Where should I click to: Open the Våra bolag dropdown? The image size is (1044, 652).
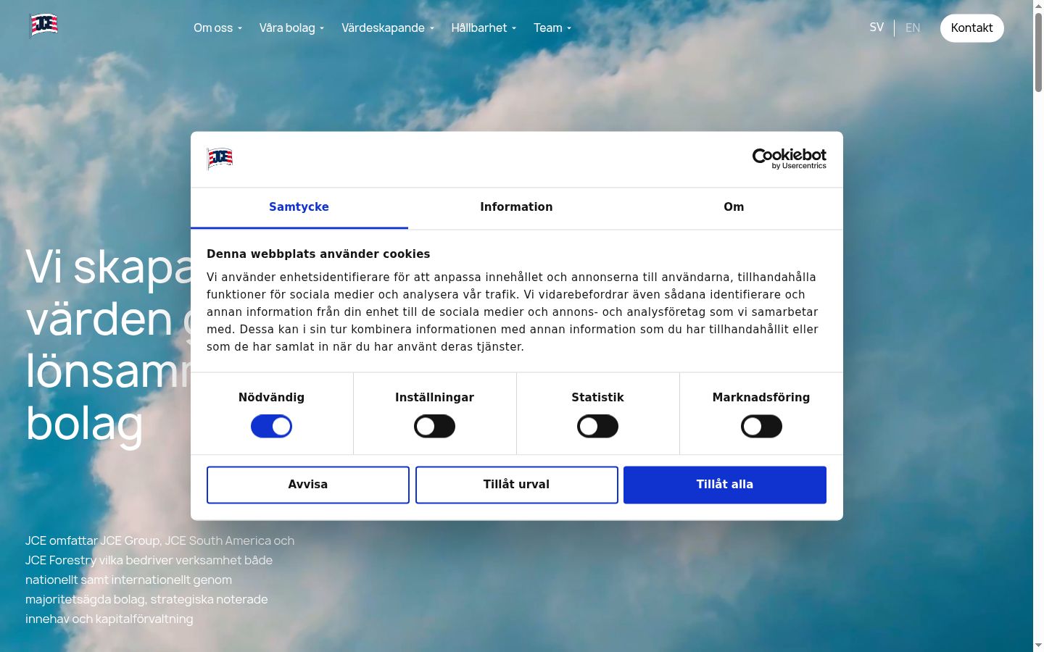(x=291, y=28)
